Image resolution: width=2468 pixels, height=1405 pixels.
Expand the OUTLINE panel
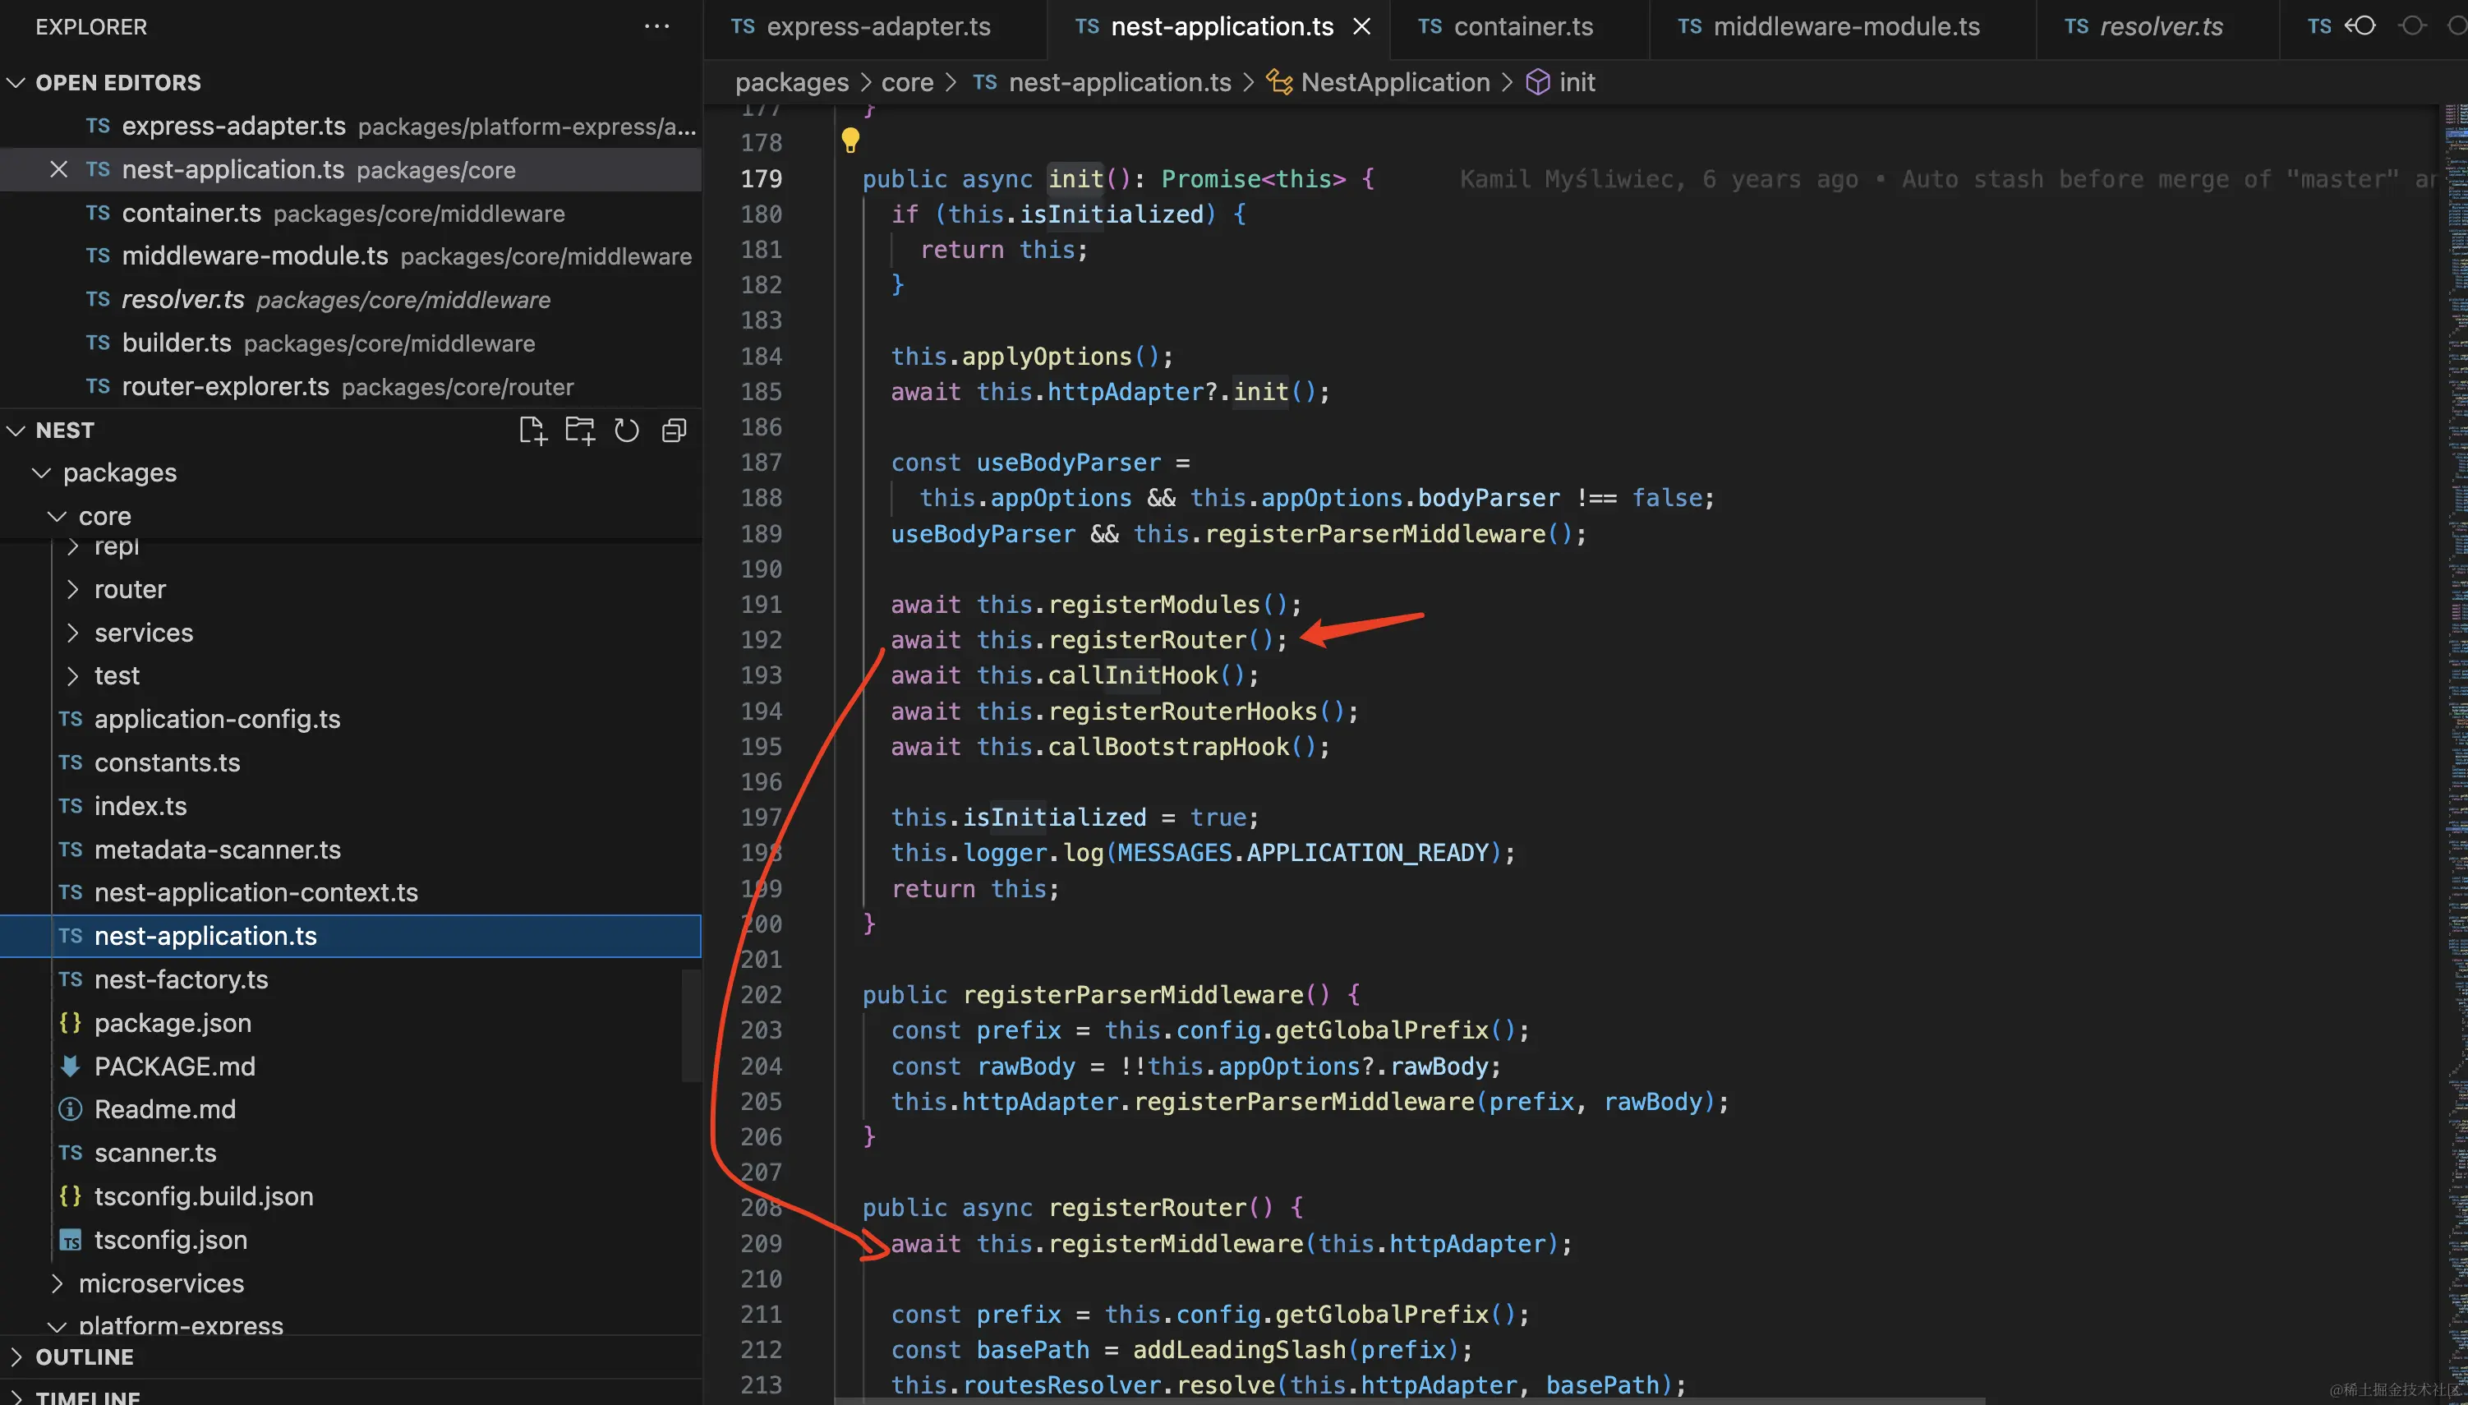pos(16,1357)
